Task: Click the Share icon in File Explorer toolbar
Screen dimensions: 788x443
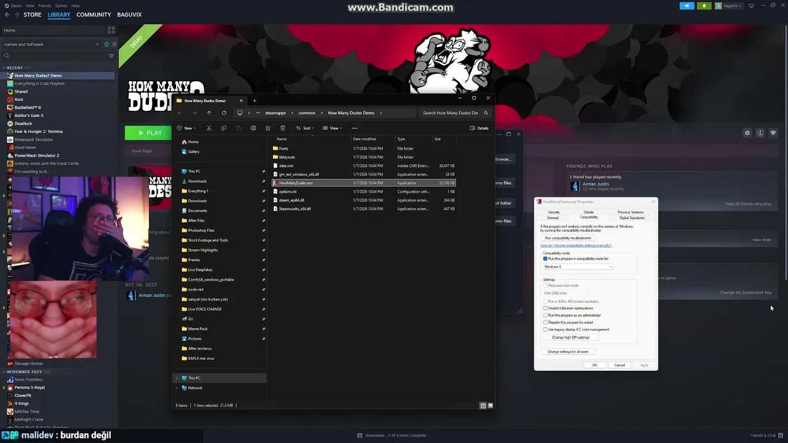Action: pyautogui.click(x=268, y=128)
